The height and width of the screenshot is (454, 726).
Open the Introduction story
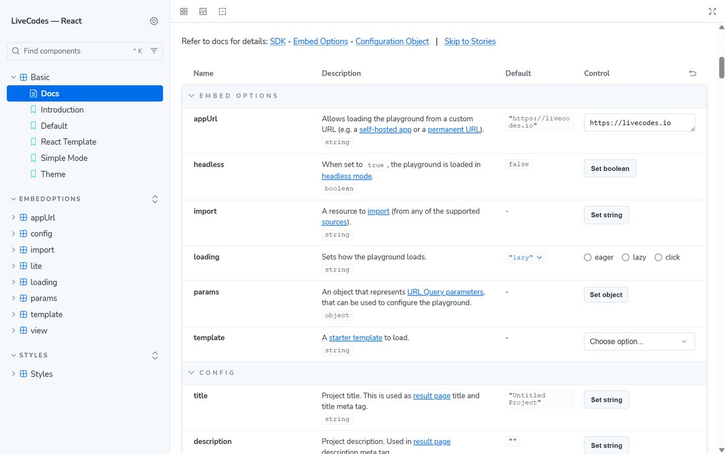click(62, 110)
